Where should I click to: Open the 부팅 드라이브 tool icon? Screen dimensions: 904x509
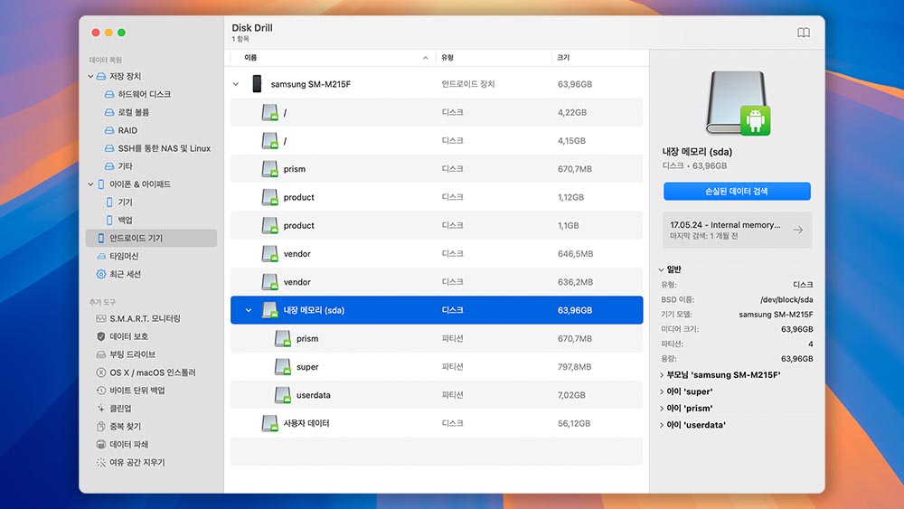101,354
